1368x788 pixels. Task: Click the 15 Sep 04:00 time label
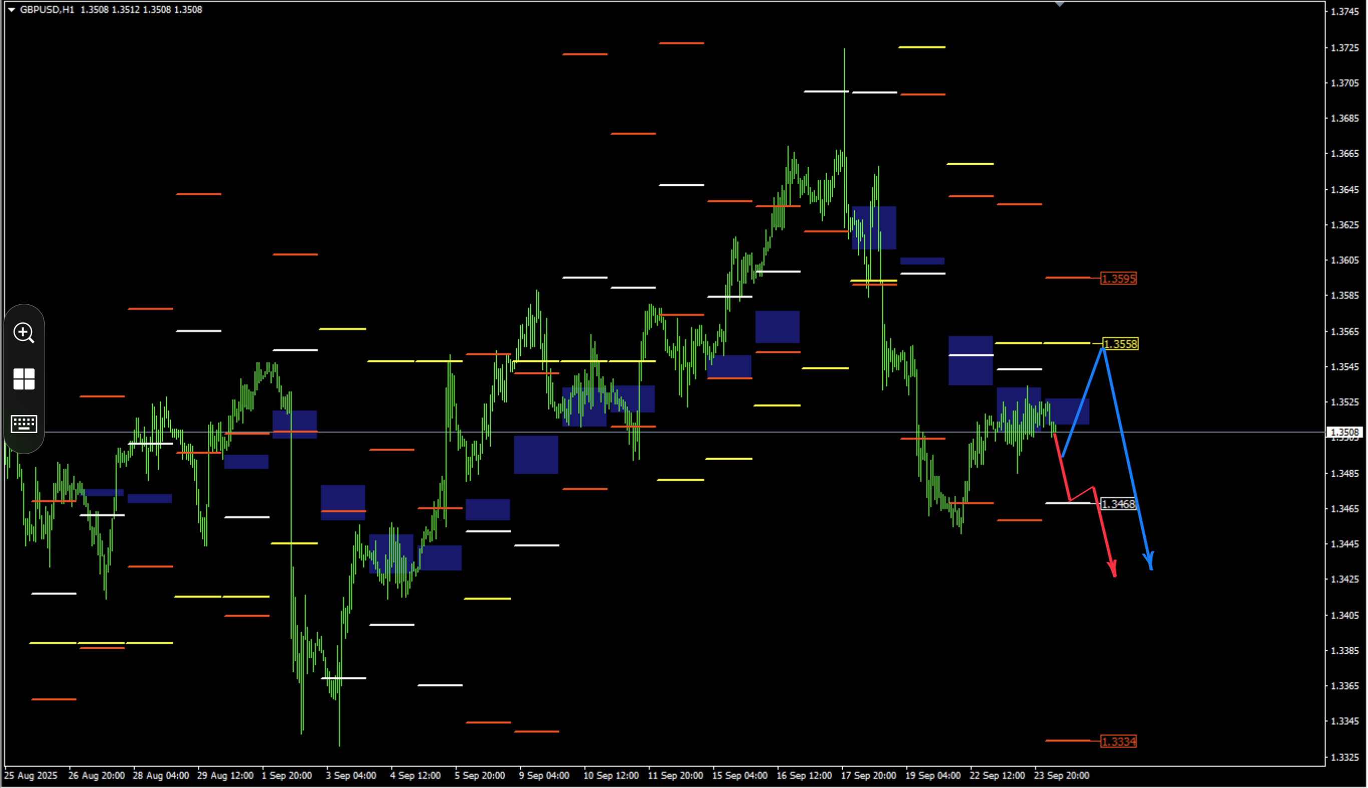tap(739, 775)
